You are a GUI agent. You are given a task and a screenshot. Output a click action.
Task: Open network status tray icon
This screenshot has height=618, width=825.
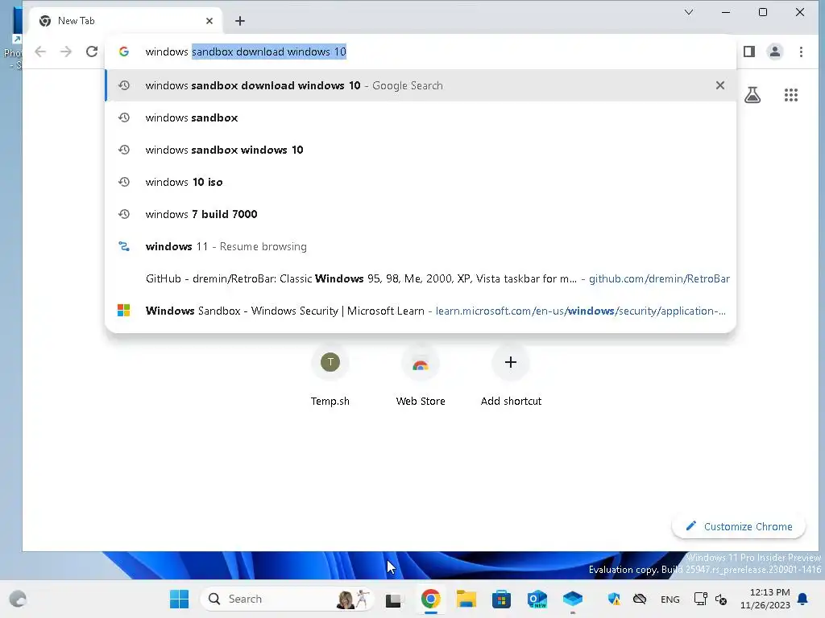click(x=700, y=599)
